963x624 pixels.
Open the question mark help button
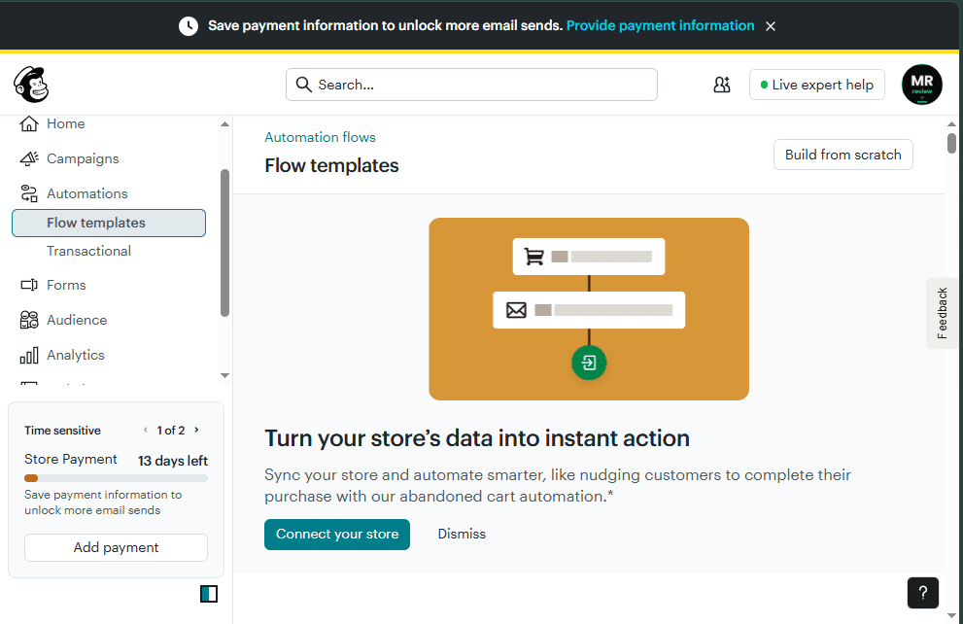[922, 593]
